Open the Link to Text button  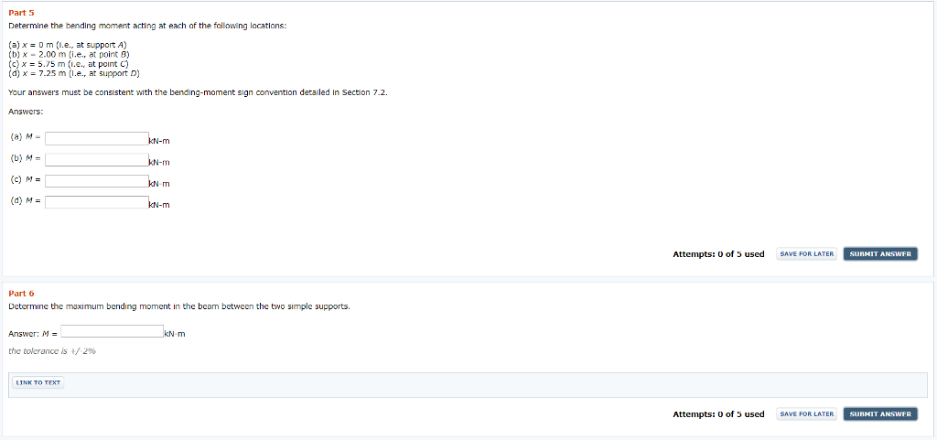[39, 382]
